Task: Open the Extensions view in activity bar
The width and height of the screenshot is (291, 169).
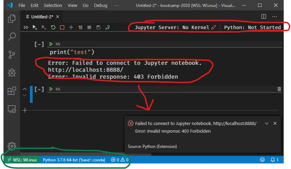Action: coord(12,91)
